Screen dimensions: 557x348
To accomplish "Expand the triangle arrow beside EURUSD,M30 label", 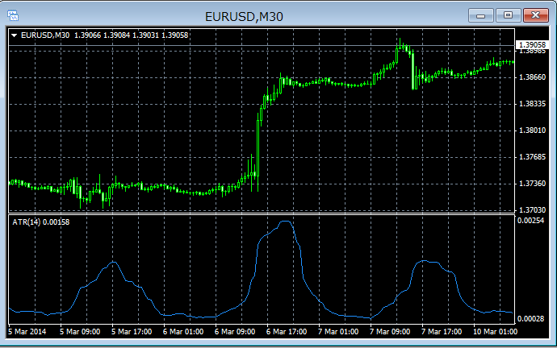I will [15, 35].
